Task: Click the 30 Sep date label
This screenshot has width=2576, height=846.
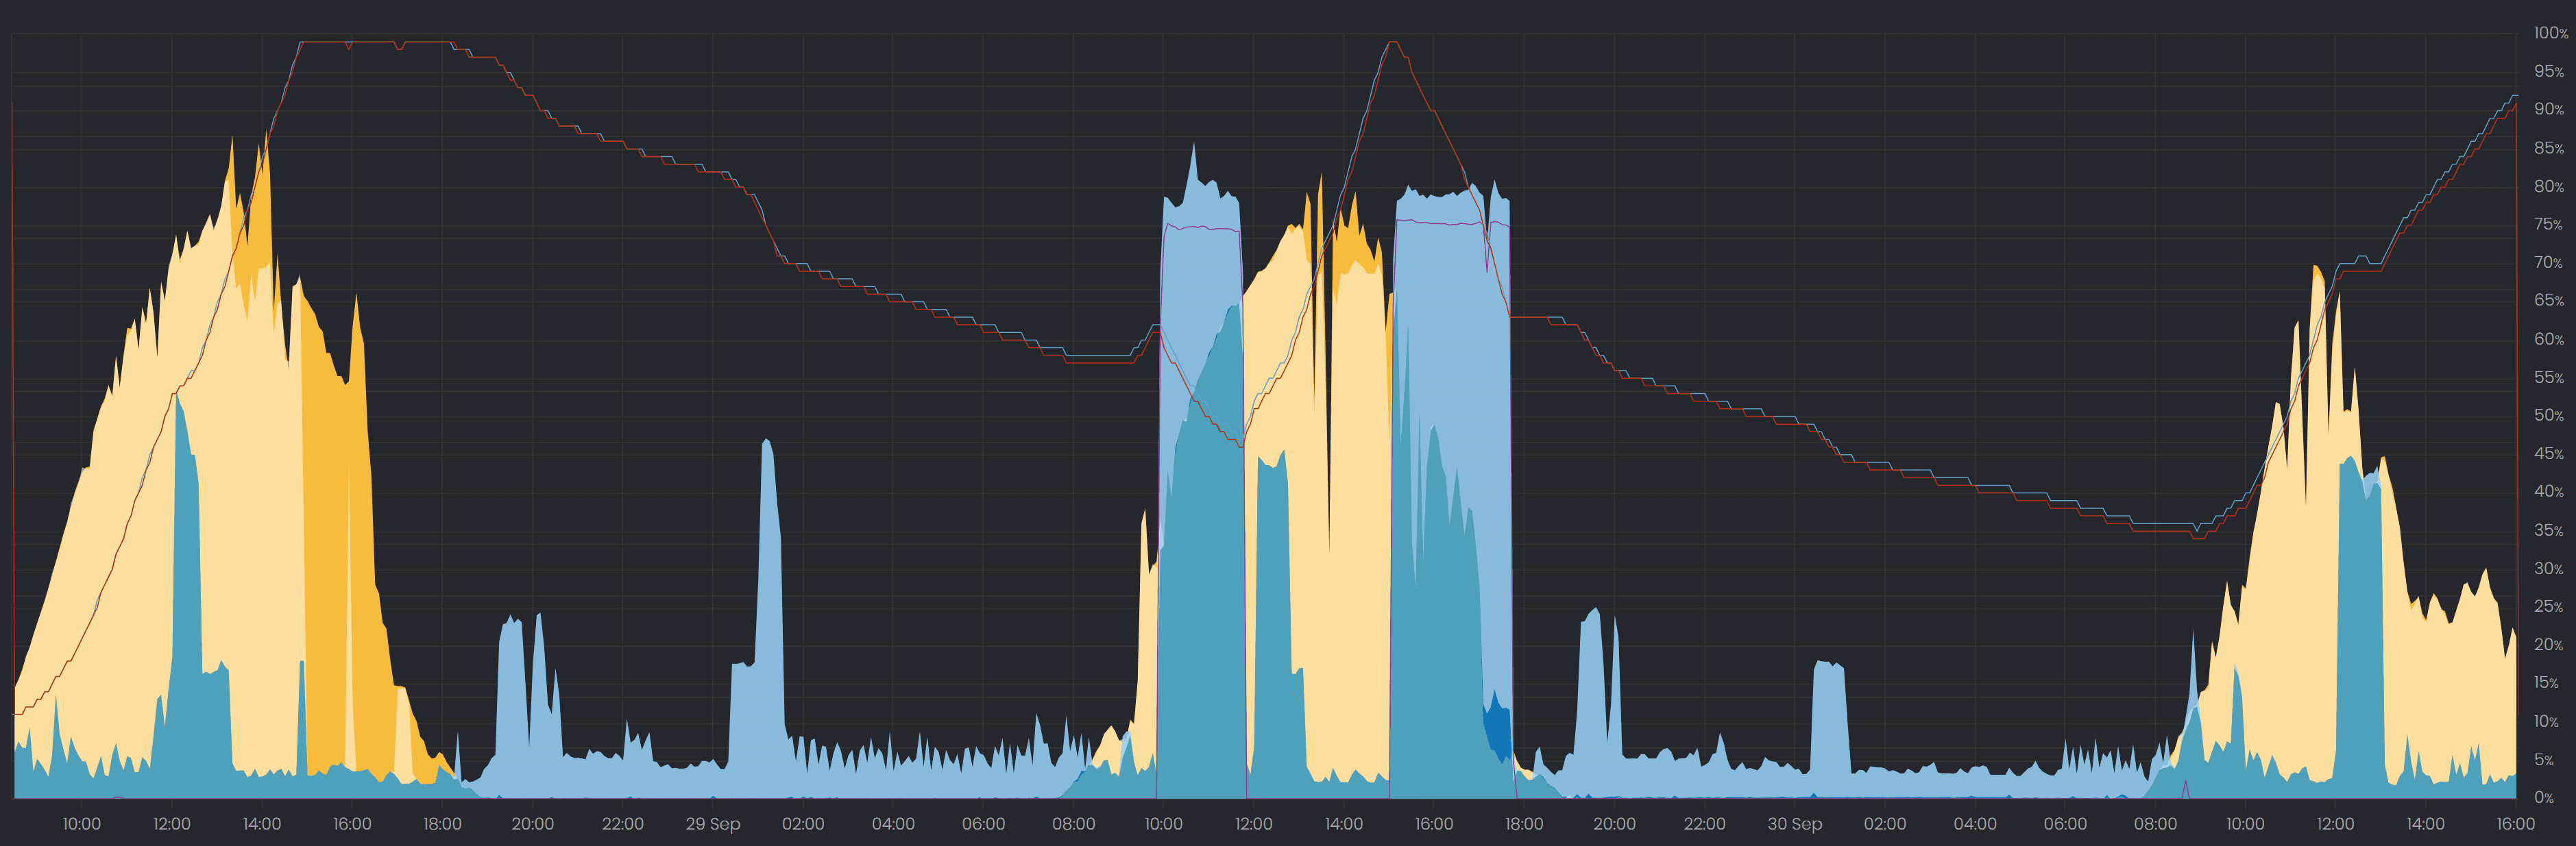Action: click(x=1794, y=824)
